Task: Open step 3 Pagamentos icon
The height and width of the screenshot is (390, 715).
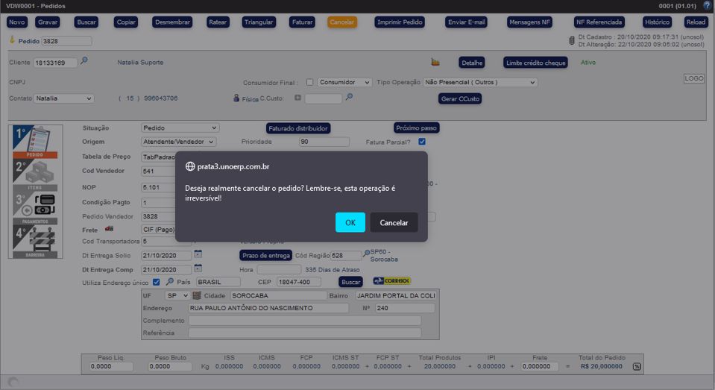Action: (x=35, y=208)
